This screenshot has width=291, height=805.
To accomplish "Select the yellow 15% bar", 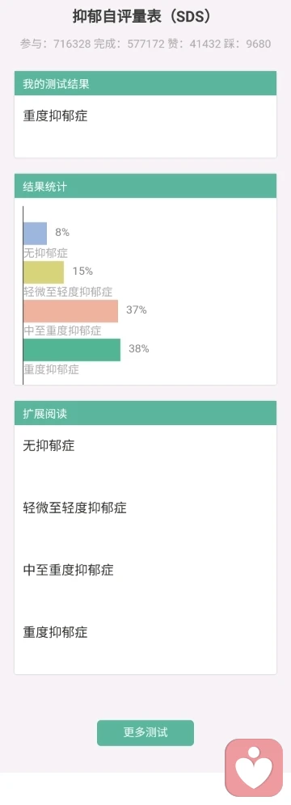I will tap(44, 272).
